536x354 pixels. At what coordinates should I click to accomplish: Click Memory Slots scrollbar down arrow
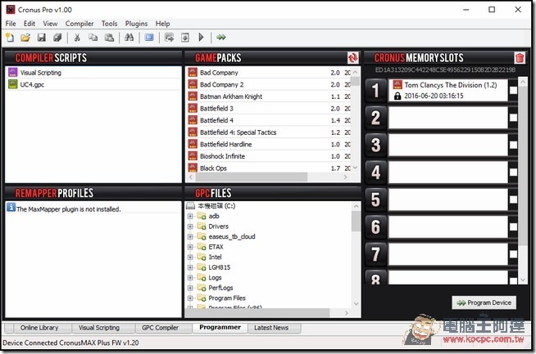click(x=523, y=280)
